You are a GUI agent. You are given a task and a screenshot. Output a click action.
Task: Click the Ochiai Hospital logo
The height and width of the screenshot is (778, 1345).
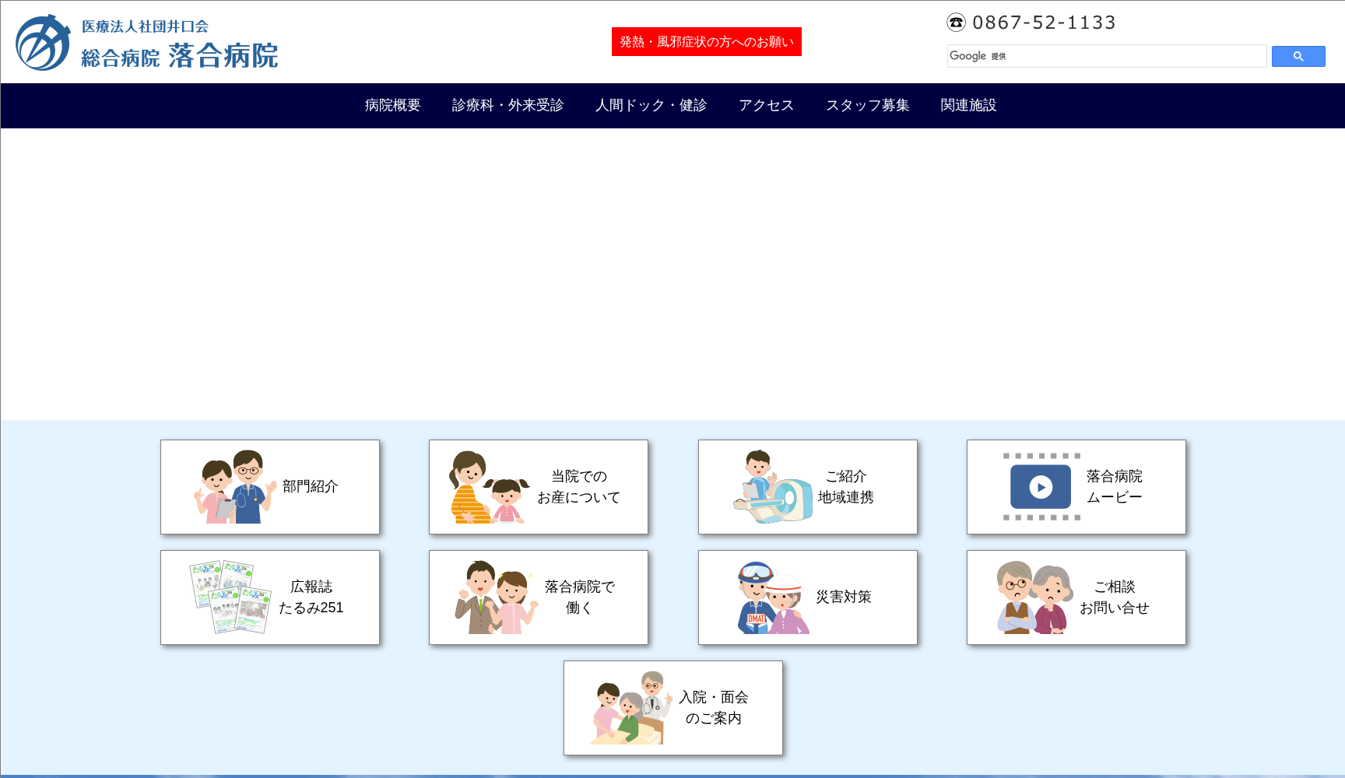[147, 43]
